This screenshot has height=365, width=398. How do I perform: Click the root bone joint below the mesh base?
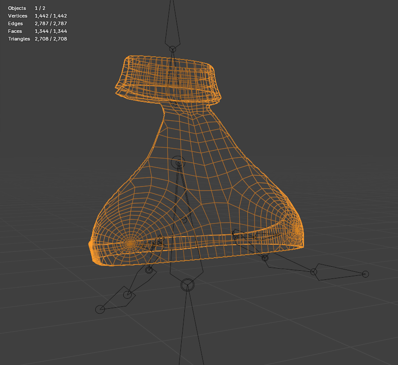click(188, 285)
